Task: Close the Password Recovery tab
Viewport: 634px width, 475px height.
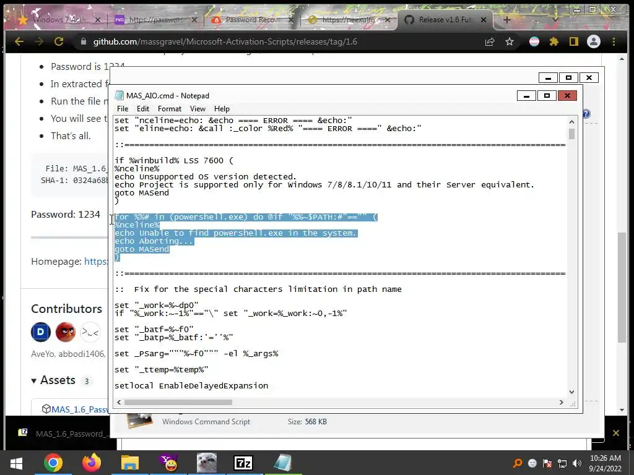Action: point(291,19)
